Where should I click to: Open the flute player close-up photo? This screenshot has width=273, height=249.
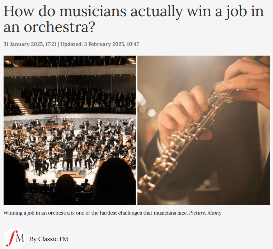click(x=203, y=130)
